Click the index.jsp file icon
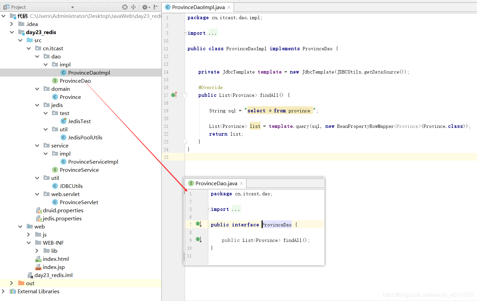Screen dimensions: 477x301 tap(38, 267)
